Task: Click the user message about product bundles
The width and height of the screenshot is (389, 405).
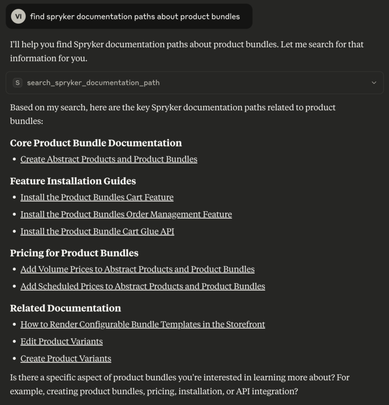Action: coord(135,17)
